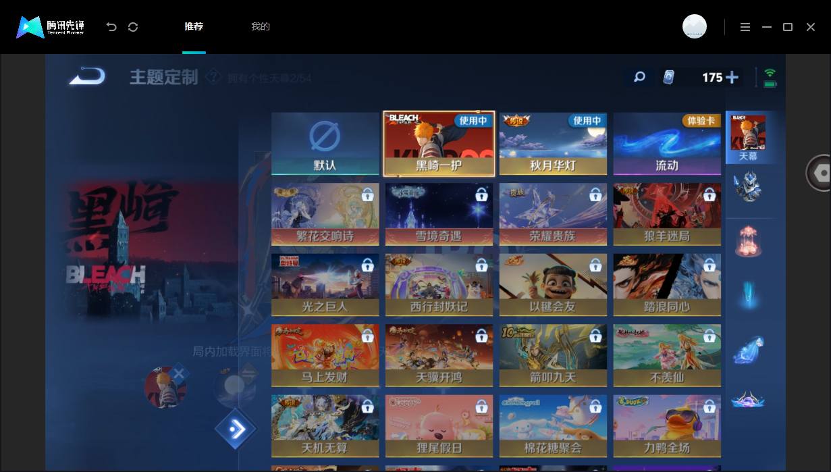Open the locked 狼羊迷局 theme

point(667,214)
